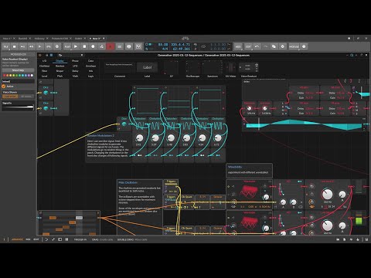
Task: Click the module name input field
Action: pyautogui.click(x=18, y=81)
